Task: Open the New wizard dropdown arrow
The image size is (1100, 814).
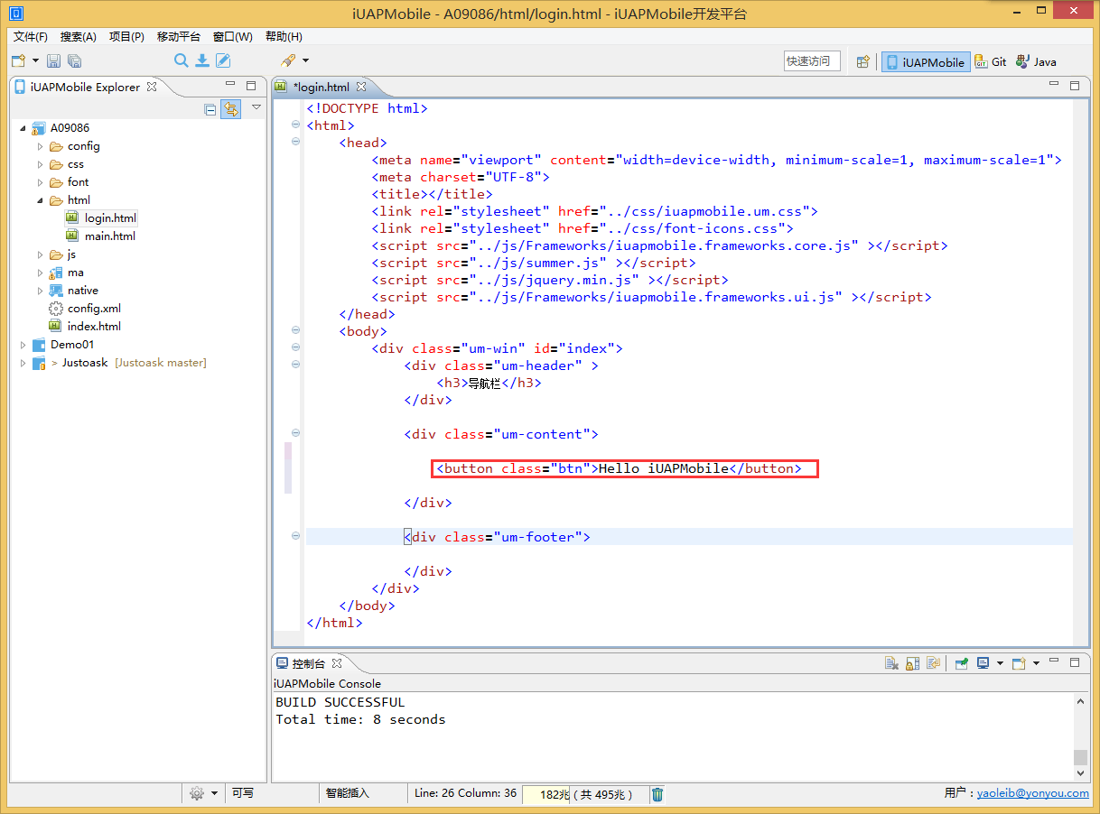Action: coord(35,60)
